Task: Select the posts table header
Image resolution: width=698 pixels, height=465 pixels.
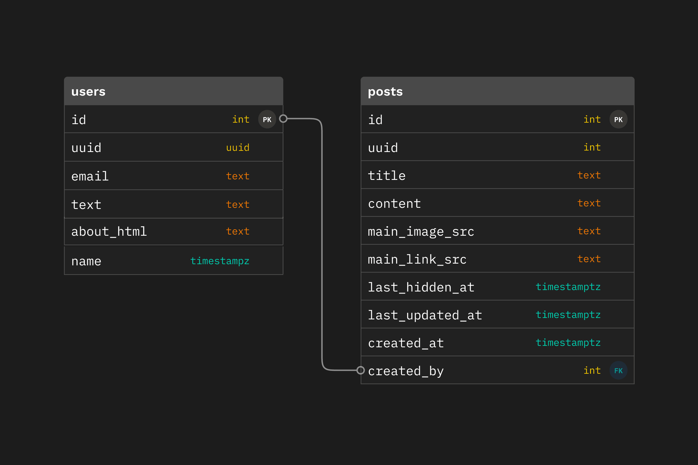Action: click(497, 91)
